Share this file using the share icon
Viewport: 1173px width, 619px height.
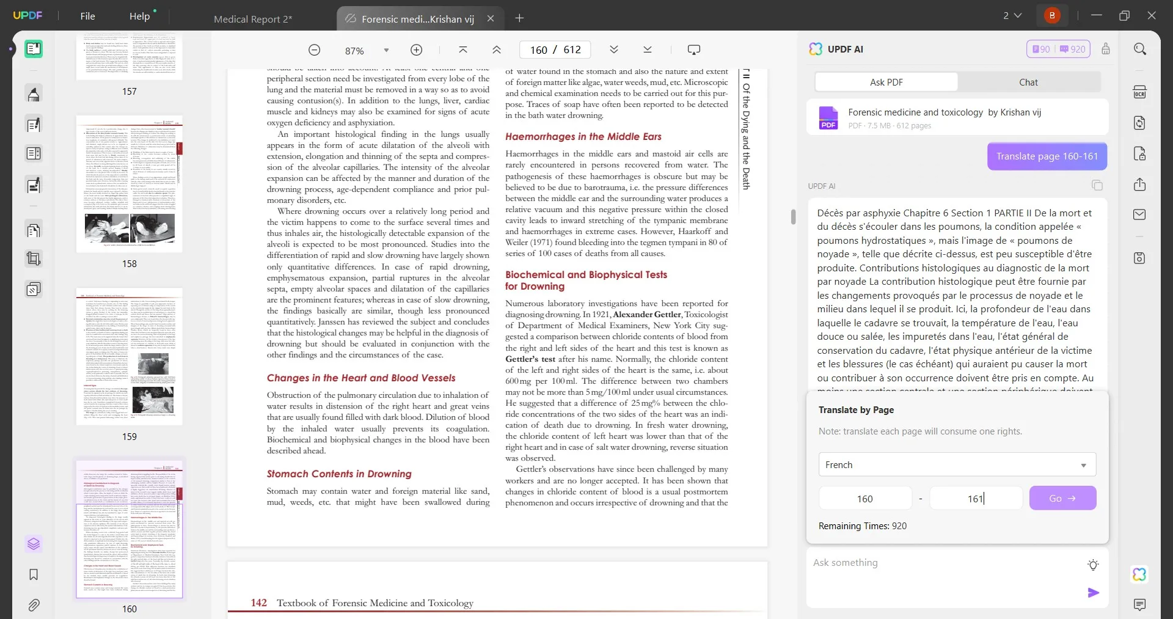tap(1140, 185)
